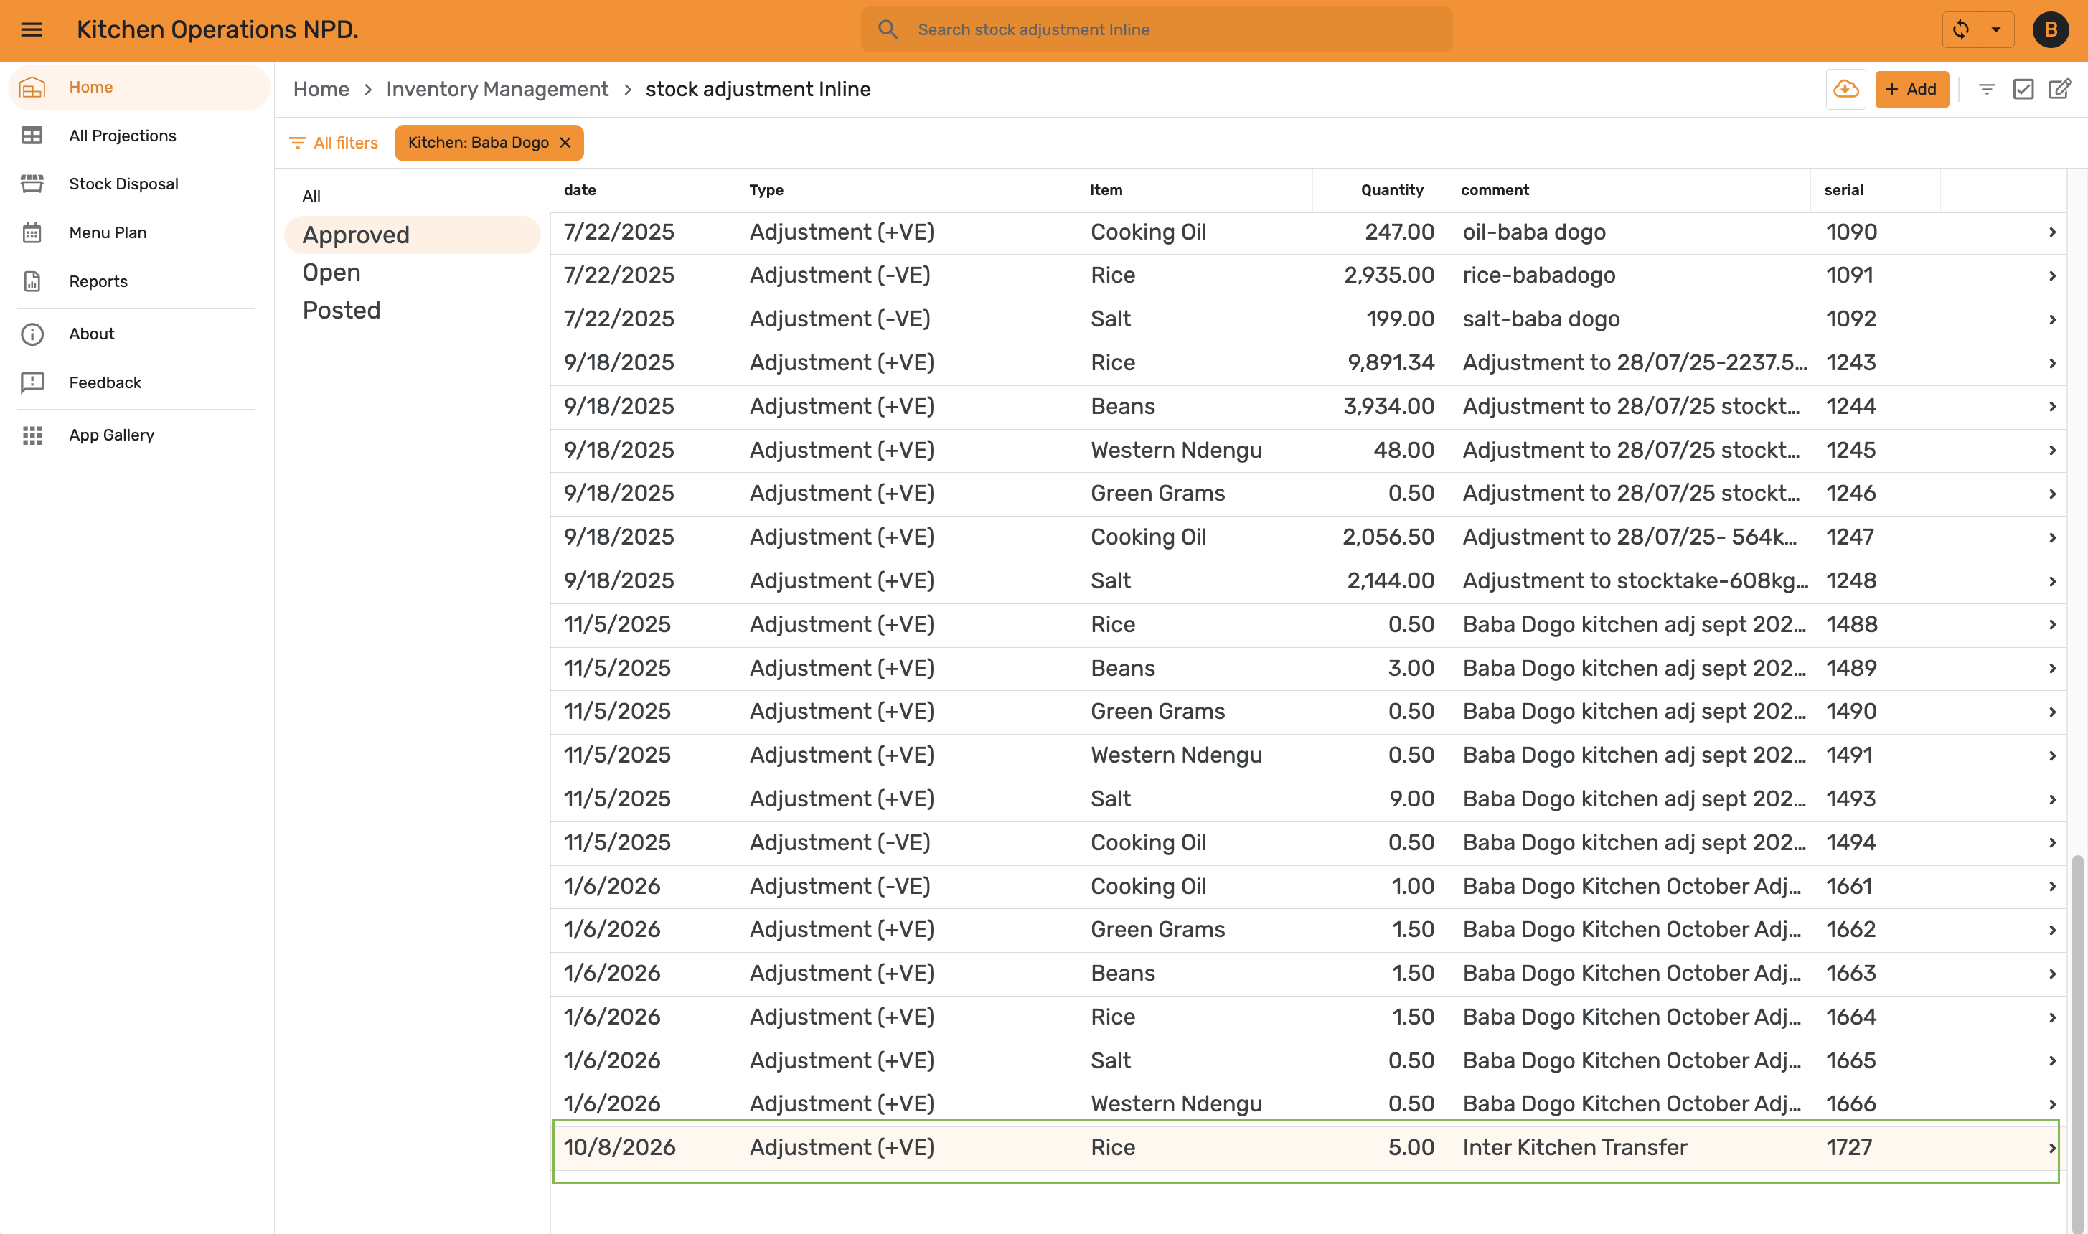
Task: Click the search stock adjustment input field
Action: (x=1157, y=30)
